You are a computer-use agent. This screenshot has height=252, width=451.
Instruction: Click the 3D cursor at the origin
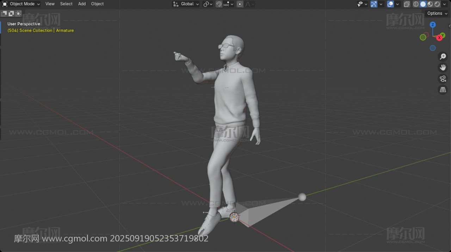pos(234,217)
